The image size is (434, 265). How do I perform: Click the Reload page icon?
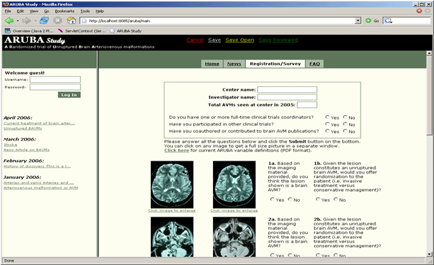click(x=44, y=20)
